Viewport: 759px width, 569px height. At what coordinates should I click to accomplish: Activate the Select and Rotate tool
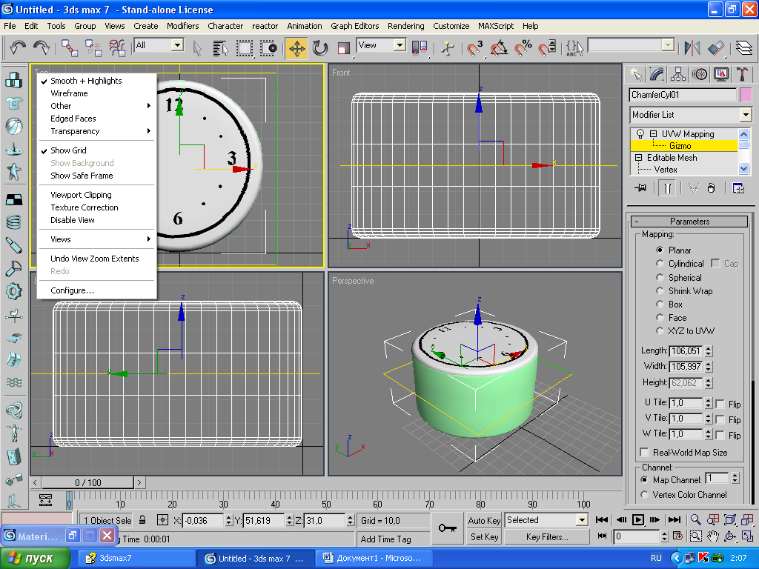[320, 48]
